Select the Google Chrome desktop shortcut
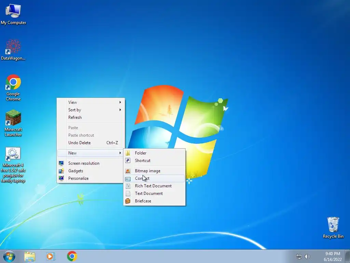Viewport: 350px width, 263px height. click(x=13, y=87)
